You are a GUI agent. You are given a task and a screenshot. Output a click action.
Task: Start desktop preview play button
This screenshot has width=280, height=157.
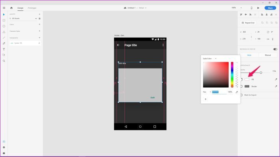(x=258, y=8)
